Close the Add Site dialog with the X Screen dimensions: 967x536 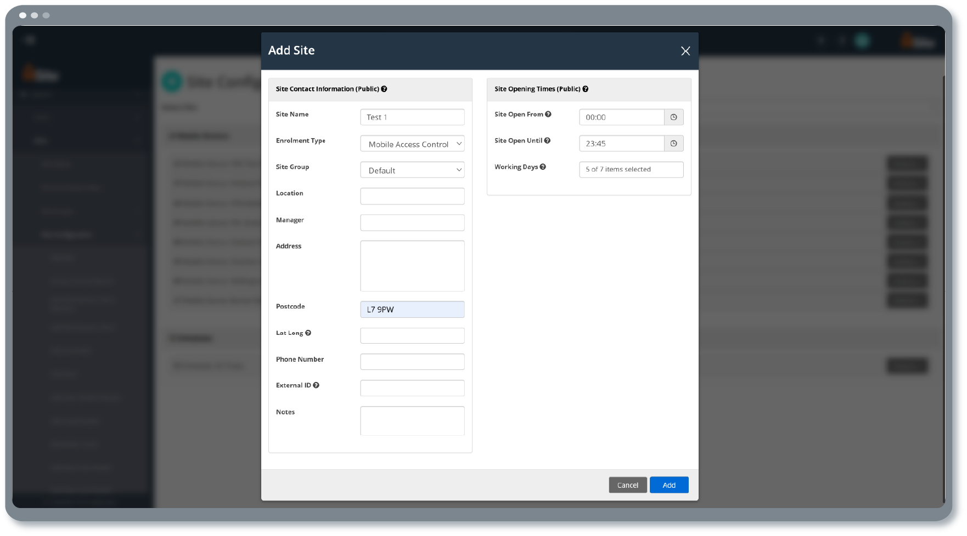685,51
